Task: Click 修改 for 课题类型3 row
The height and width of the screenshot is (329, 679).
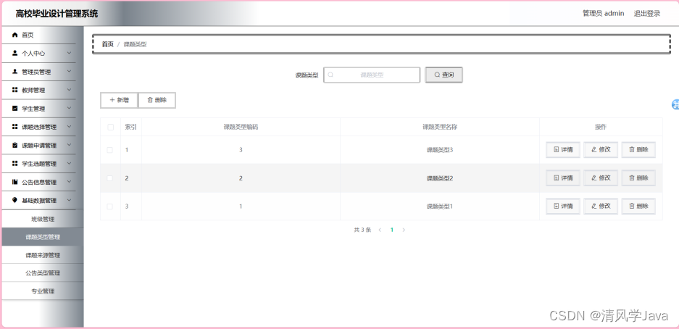Action: tap(601, 150)
